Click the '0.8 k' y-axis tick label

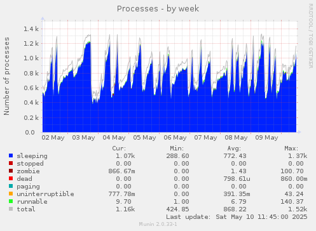click(31, 73)
